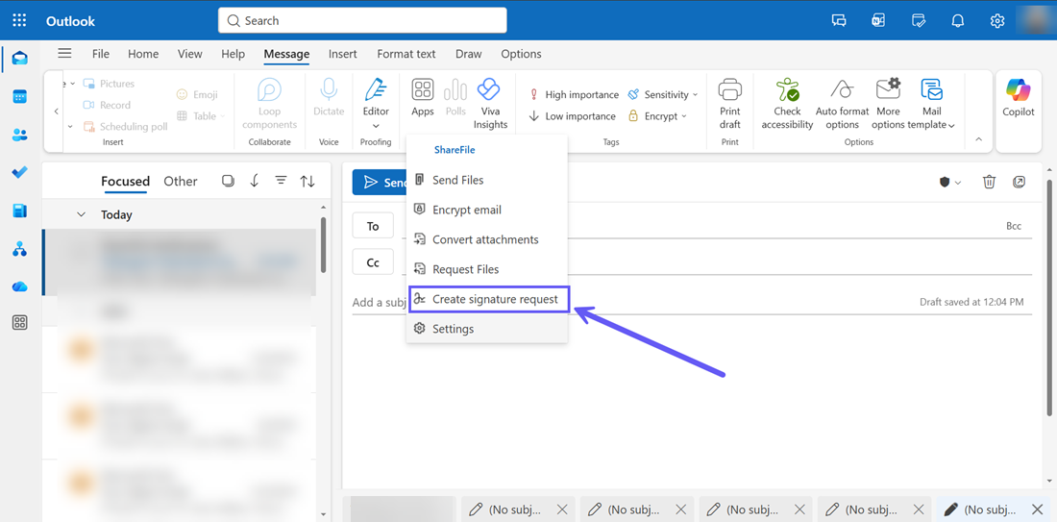Click the Add a subject field
The image size is (1057, 522).
click(x=381, y=302)
